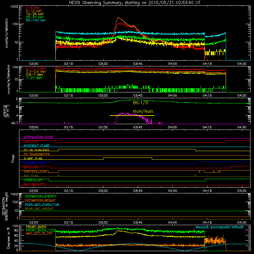Image resolution: width=254 pixels, height=254 pixels.
Task: Select the 3-6 keV legend label
Action: [x=33, y=8]
